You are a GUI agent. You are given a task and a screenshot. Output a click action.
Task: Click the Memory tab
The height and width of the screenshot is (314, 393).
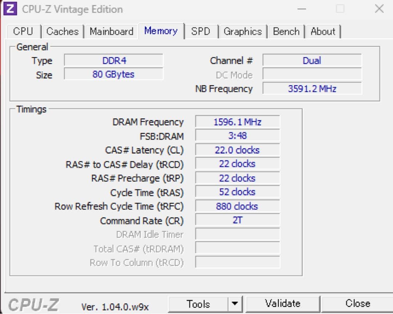point(161,31)
